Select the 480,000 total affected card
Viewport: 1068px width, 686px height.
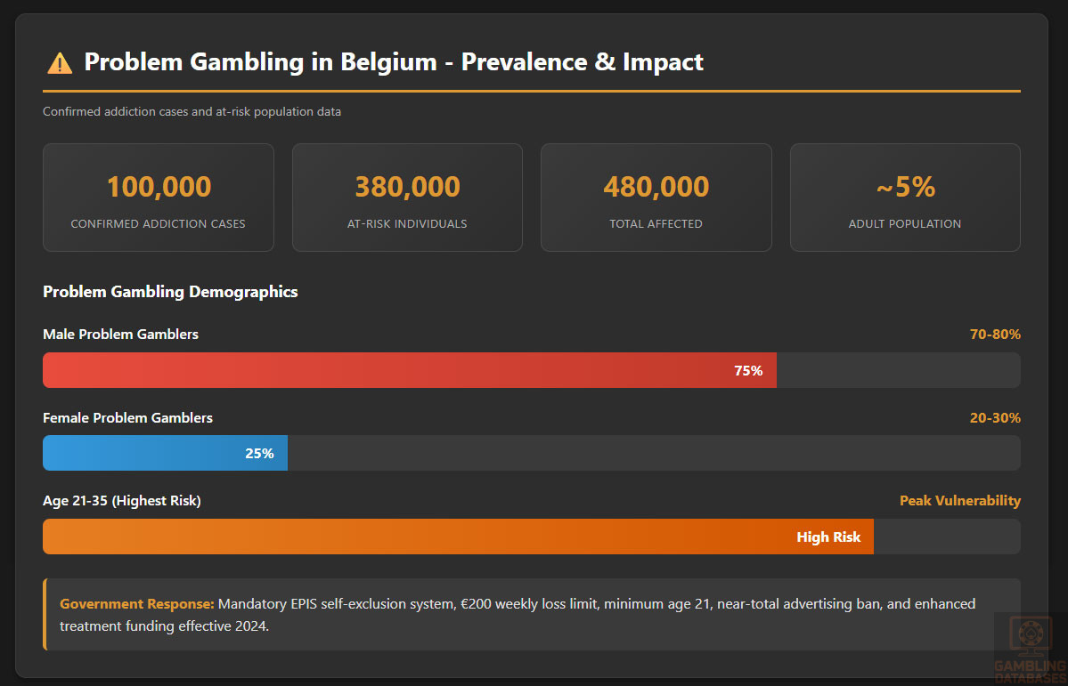click(656, 198)
